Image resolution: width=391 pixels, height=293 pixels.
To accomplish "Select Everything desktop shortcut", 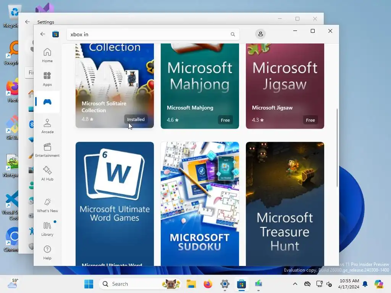I will coord(11,53).
